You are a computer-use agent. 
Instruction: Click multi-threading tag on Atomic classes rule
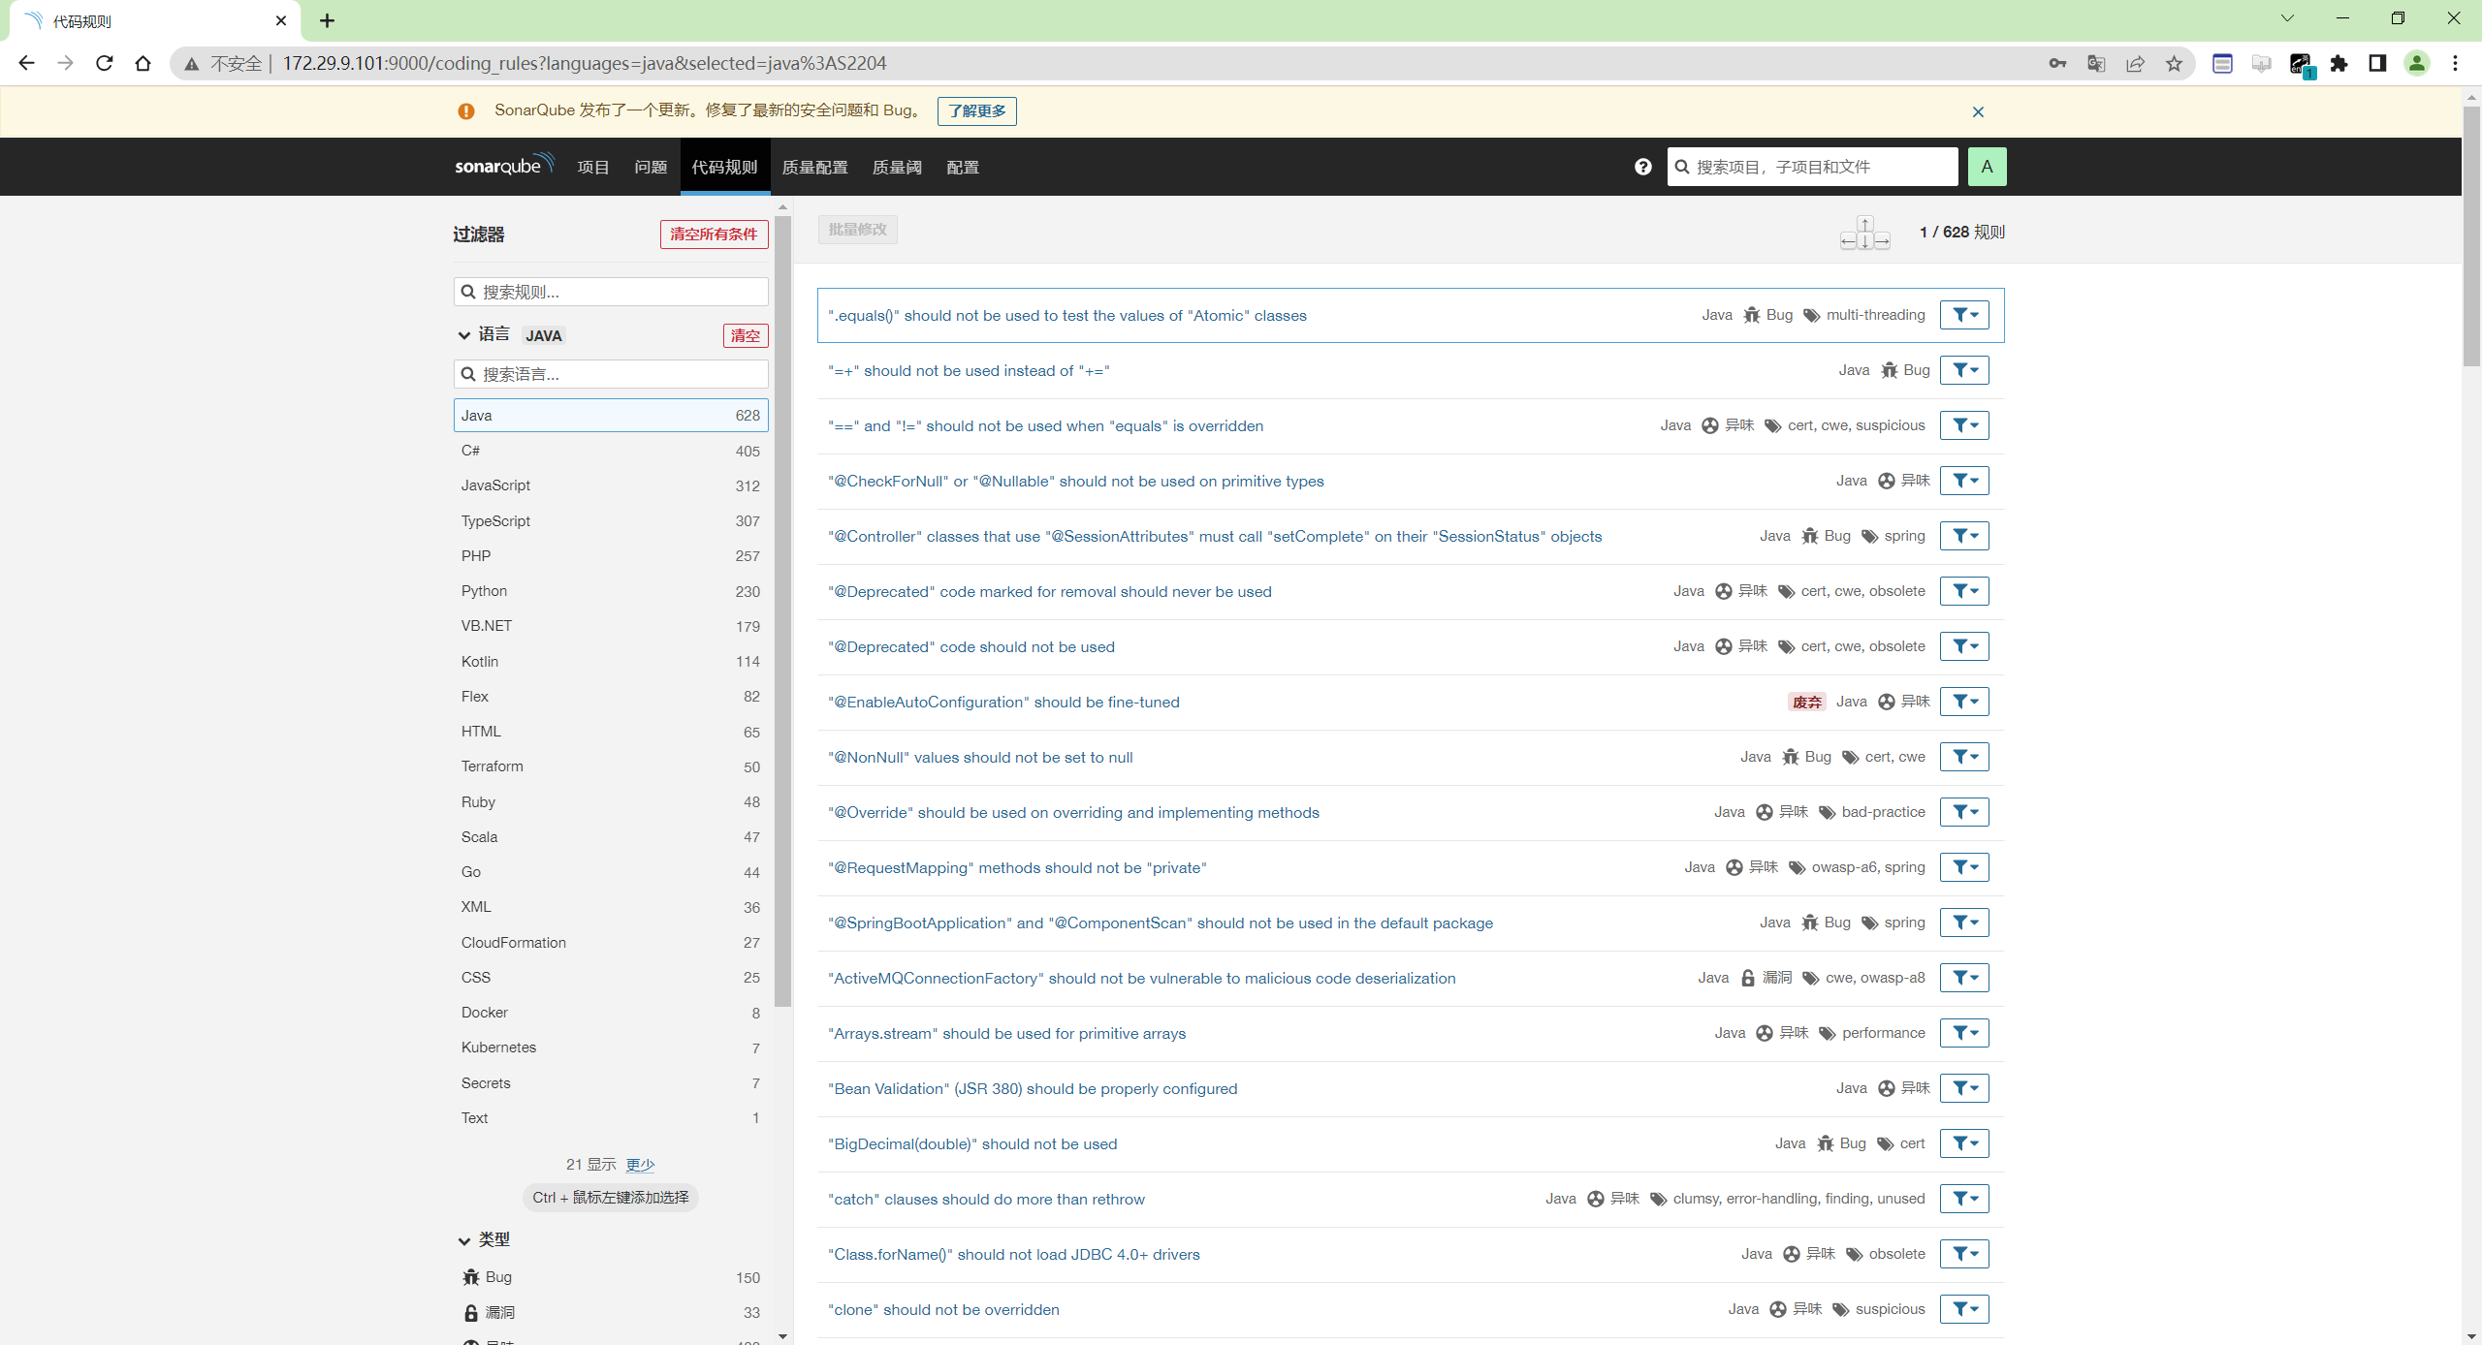point(1875,315)
